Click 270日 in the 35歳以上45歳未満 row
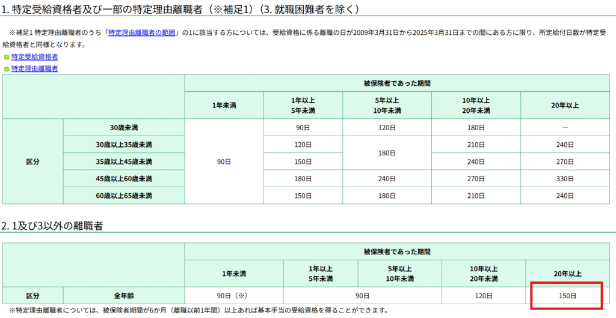This screenshot has width=616, height=318. (x=565, y=161)
